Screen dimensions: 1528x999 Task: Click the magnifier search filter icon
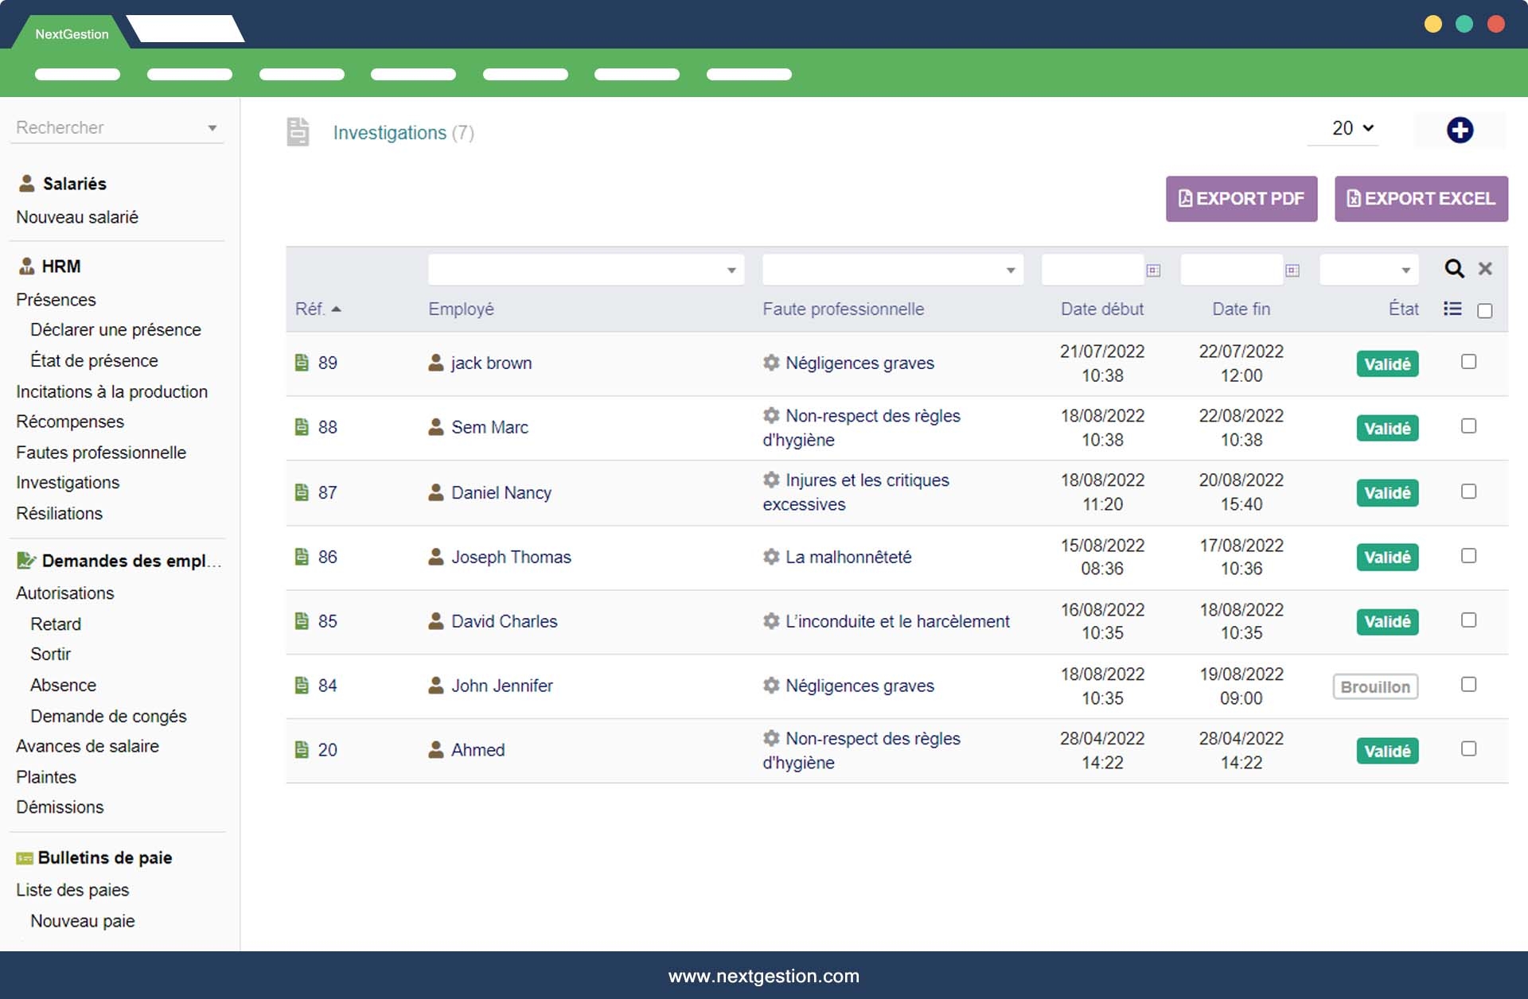1453,269
